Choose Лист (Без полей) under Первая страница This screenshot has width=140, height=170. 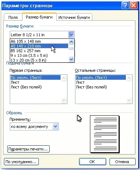(36, 87)
